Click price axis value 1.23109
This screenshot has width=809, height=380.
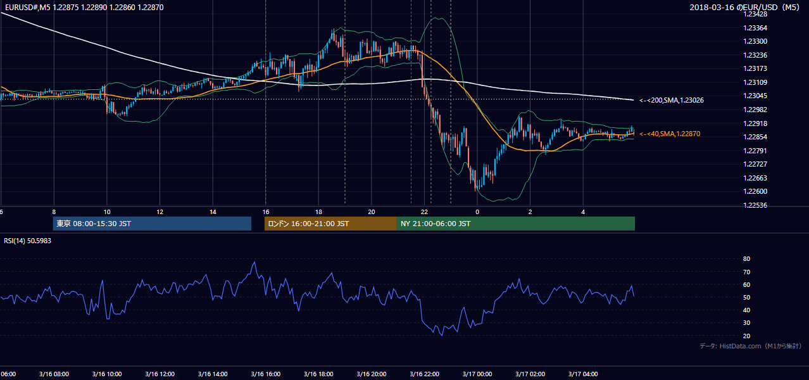point(756,82)
